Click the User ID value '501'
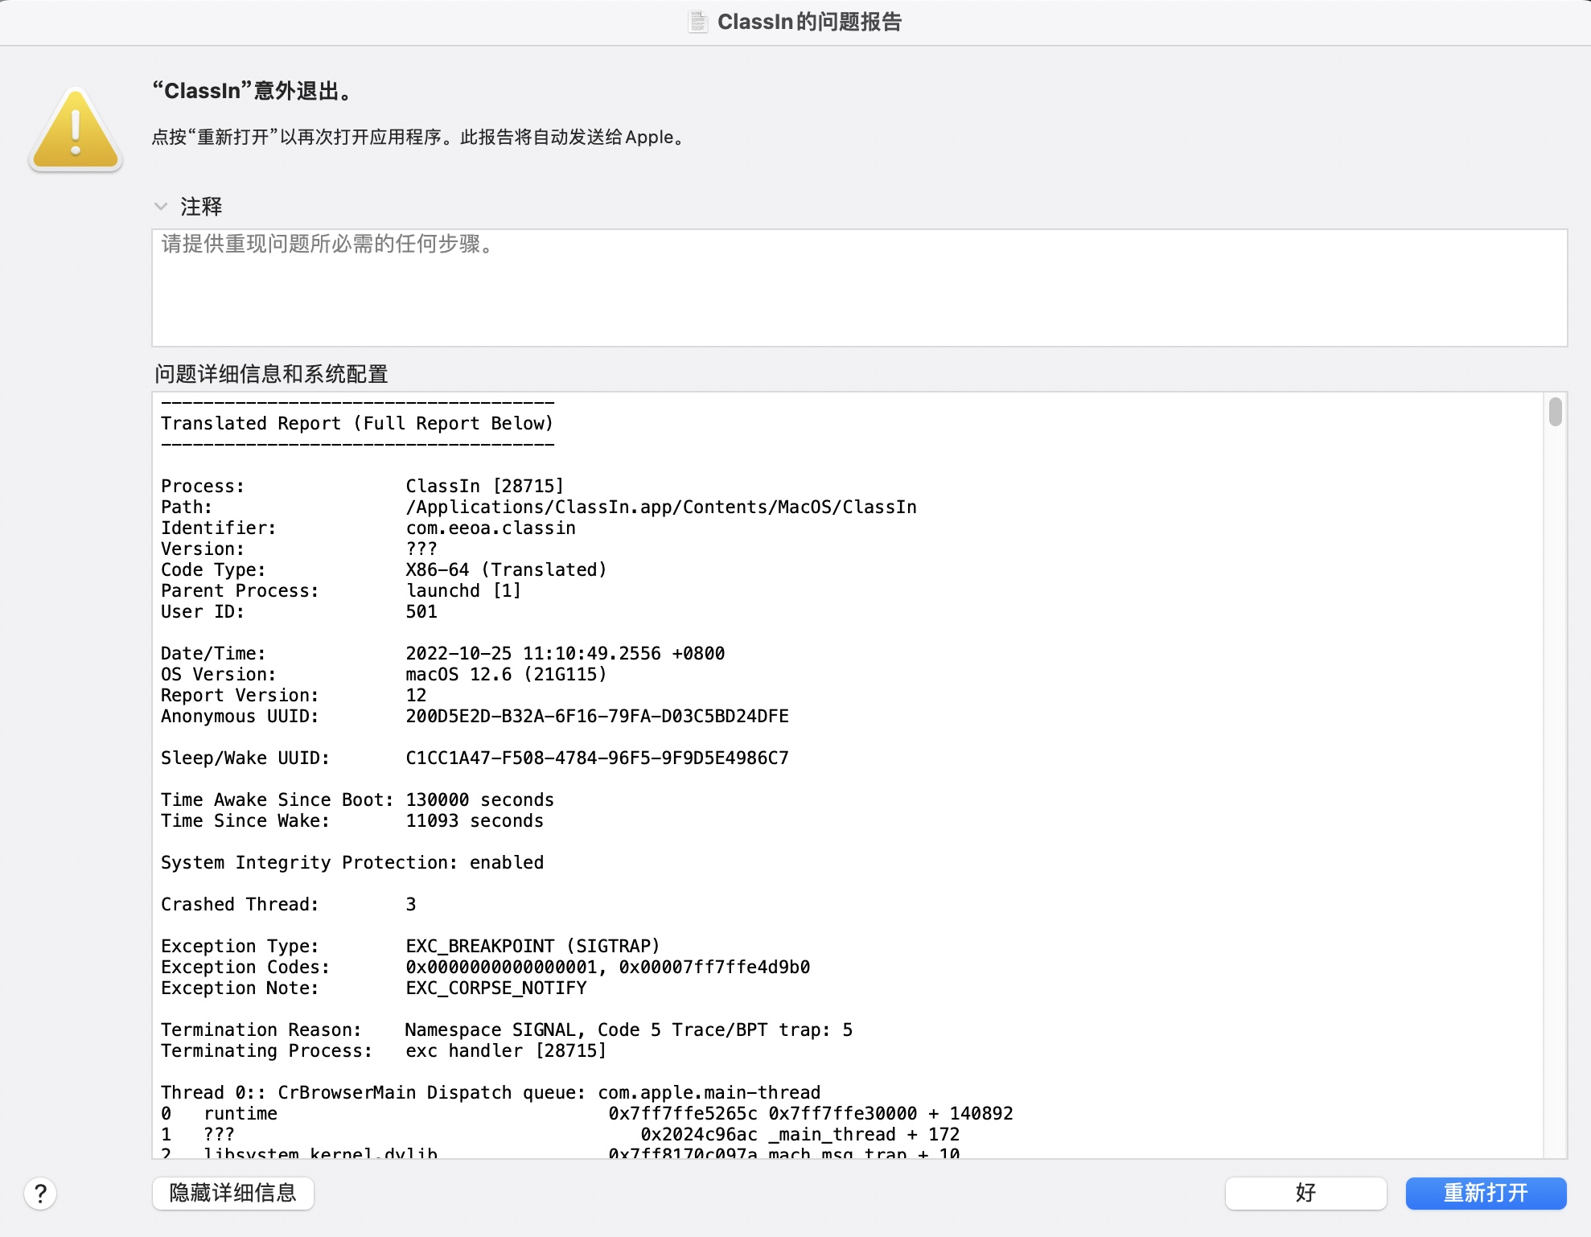Image resolution: width=1591 pixels, height=1237 pixels. [x=421, y=611]
